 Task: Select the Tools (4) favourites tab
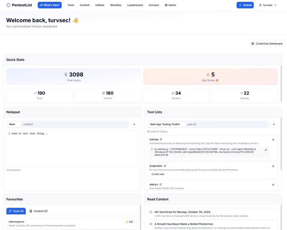pos(16,211)
